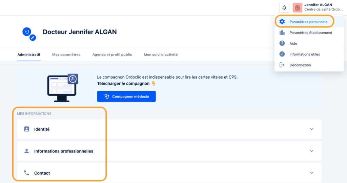Click the info icon for Informations utiles
The height and width of the screenshot is (183, 347).
[282, 54]
